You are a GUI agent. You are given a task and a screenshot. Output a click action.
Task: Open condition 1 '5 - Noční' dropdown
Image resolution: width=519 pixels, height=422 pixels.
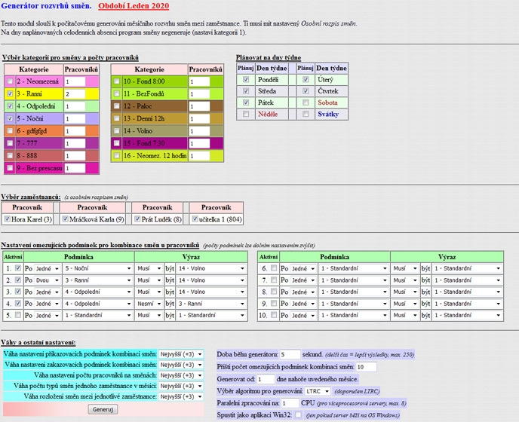pos(98,268)
